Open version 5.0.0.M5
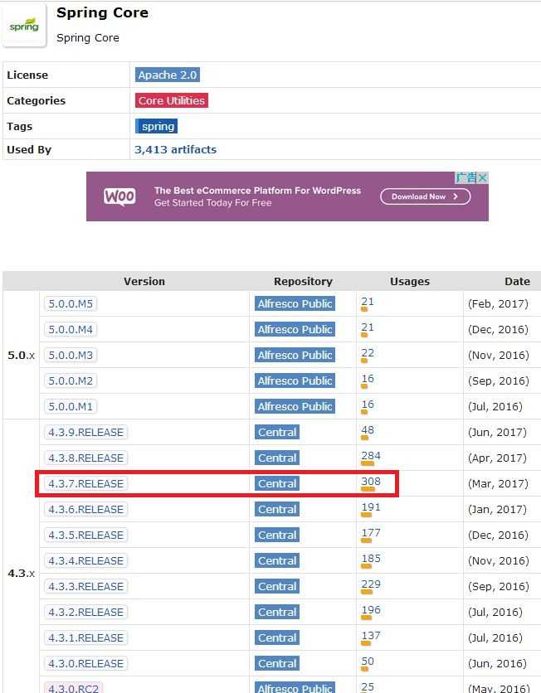Image resolution: width=541 pixels, height=693 pixels. [x=71, y=303]
